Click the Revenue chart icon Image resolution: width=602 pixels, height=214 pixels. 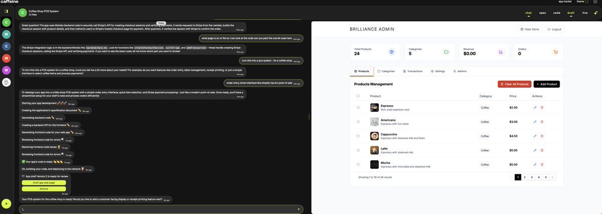[501, 52]
